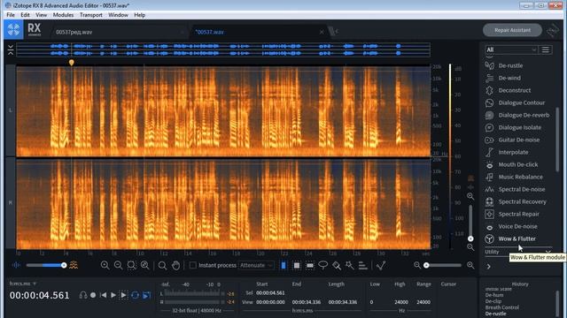Open the Attenuate mode dropdown
Image resolution: width=567 pixels, height=318 pixels.
point(256,265)
